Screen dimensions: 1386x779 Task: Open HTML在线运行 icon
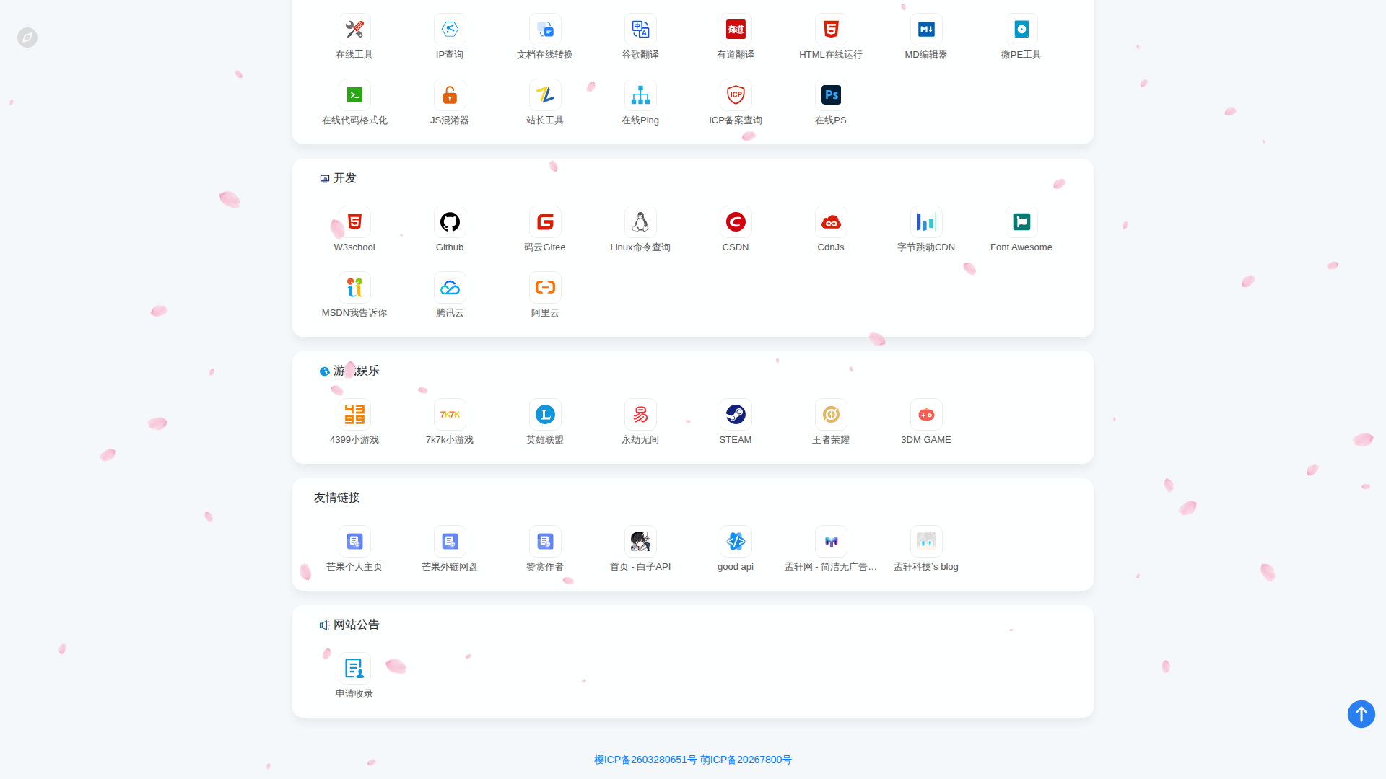831,30
